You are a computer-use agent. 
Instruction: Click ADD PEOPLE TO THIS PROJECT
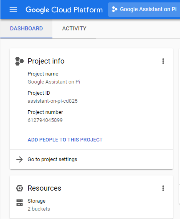click(65, 139)
